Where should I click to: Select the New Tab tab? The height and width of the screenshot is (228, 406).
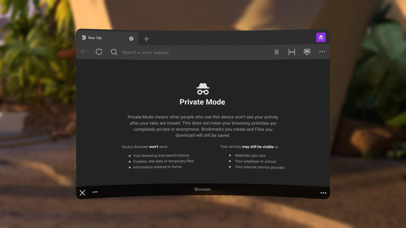point(104,38)
